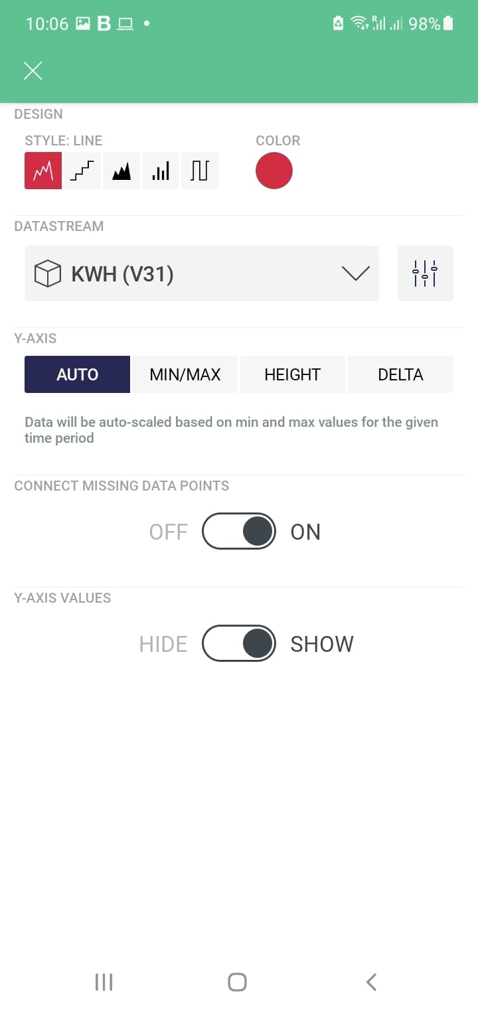This screenshot has width=478, height=1009.
Task: Toggle Connect Missing Data Points switch
Action: pos(239,531)
